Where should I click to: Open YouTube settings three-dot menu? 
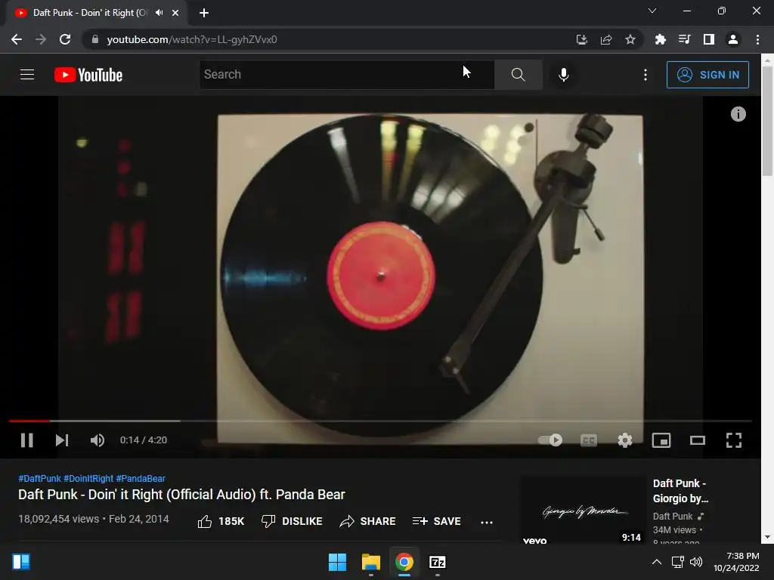point(646,75)
